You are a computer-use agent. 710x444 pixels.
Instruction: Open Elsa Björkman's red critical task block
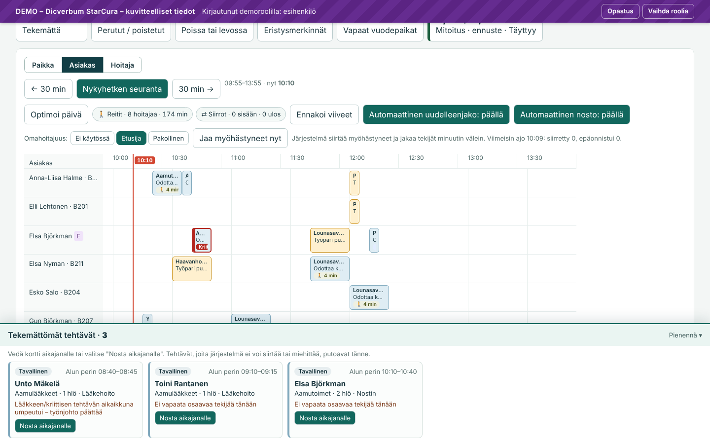coord(202,240)
